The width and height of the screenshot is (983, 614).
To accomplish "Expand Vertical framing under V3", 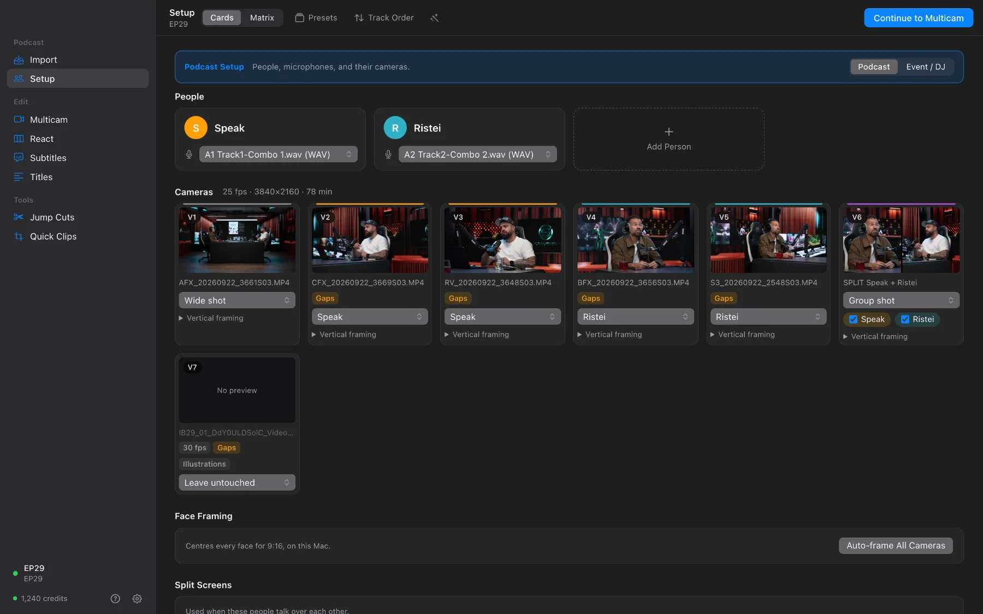I will point(477,335).
